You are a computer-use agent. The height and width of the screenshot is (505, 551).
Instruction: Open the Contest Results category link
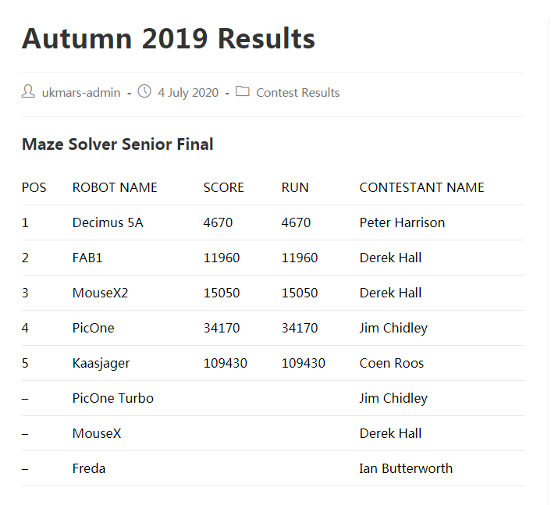click(x=297, y=92)
